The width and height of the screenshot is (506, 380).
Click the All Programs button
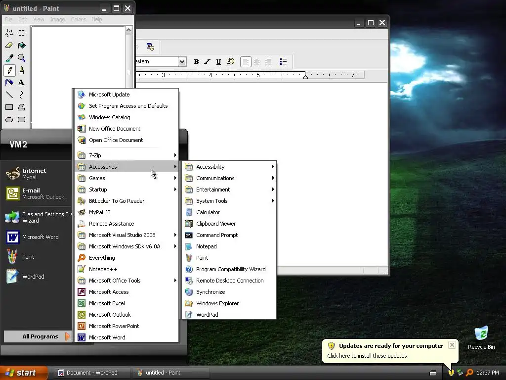[37, 336]
